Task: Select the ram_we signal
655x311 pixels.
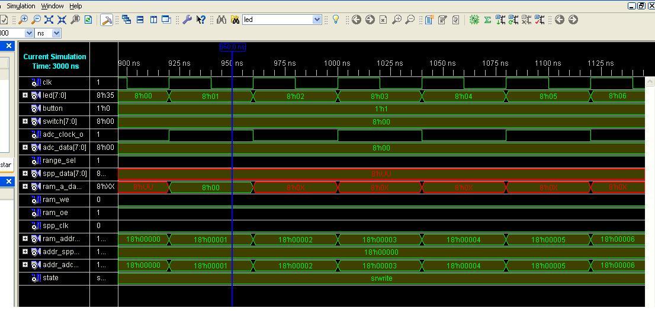Action: click(x=56, y=200)
